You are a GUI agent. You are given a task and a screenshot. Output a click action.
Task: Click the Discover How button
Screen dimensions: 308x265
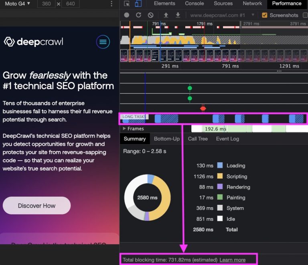tap(36, 206)
